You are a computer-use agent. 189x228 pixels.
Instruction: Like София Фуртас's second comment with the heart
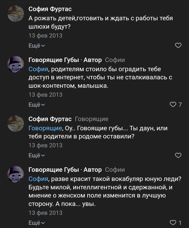[x=178, y=155]
